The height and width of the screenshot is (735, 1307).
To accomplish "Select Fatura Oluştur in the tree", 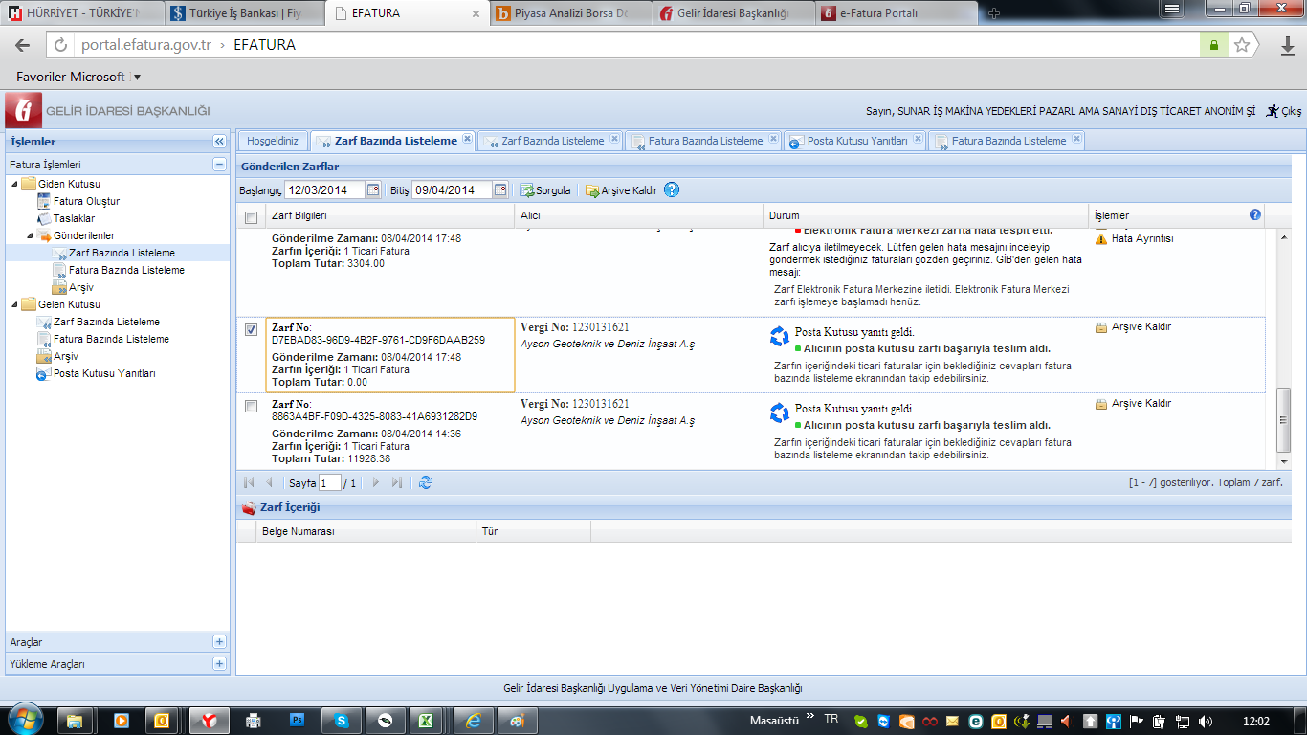I will [86, 201].
